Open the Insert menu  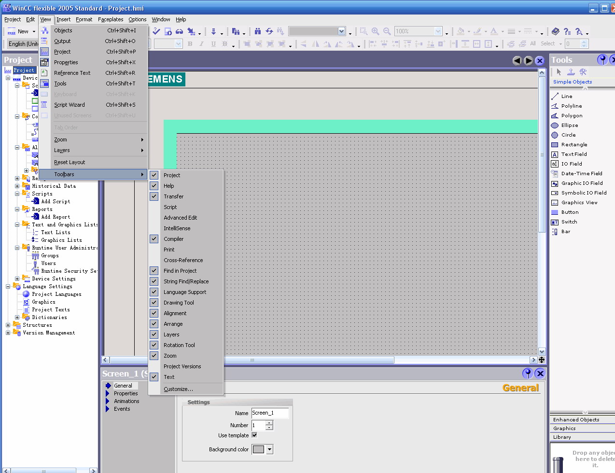(63, 19)
